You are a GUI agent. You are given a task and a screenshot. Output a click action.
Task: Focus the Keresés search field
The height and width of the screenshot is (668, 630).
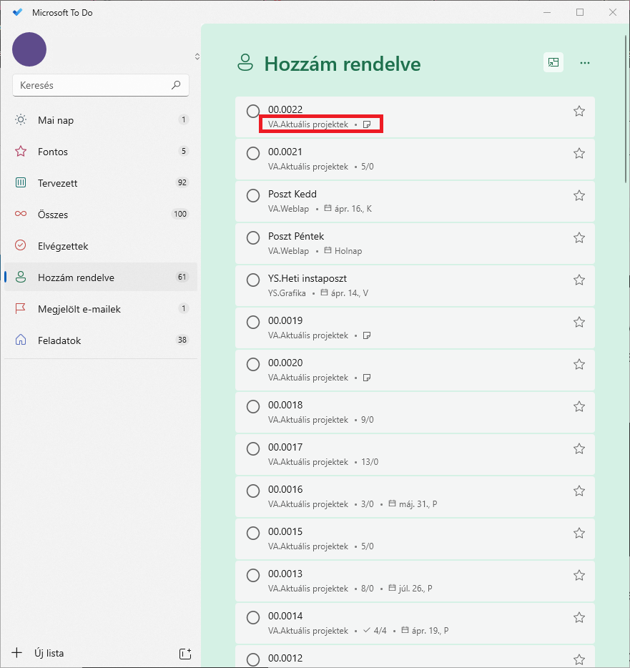click(x=93, y=85)
